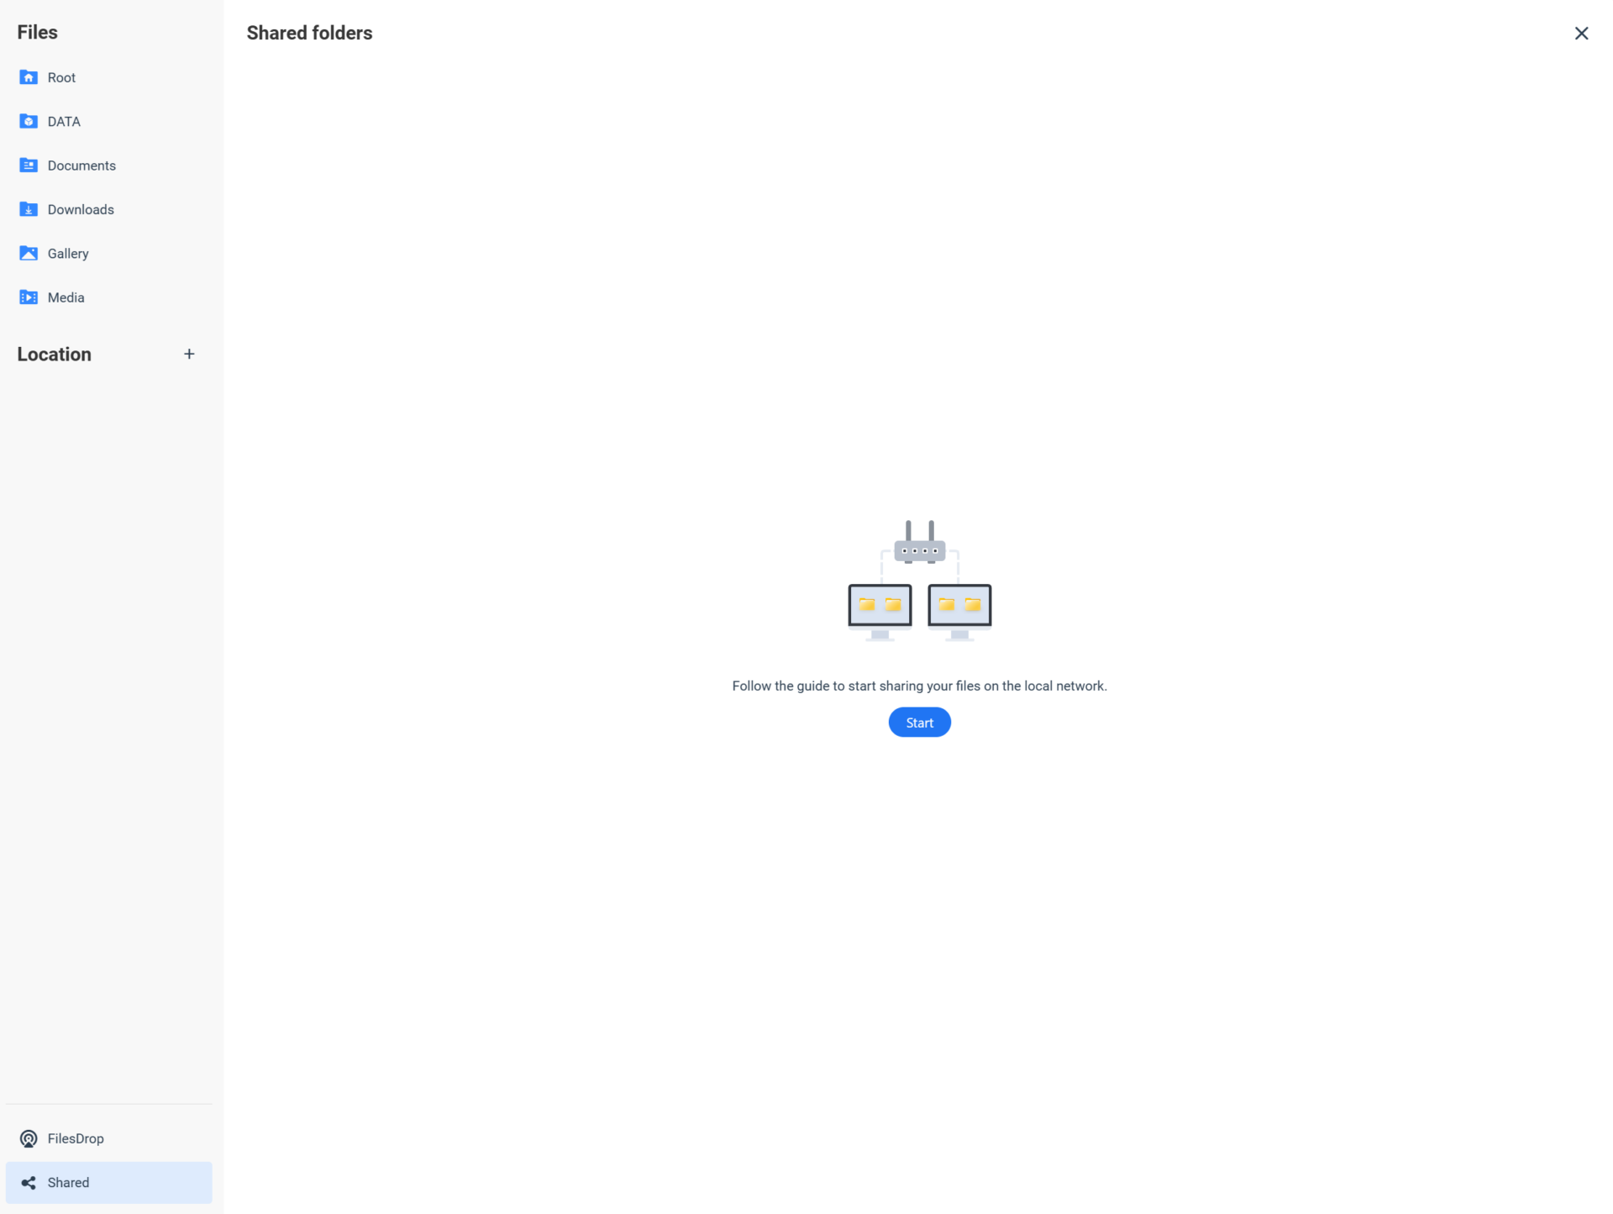Click the Shared network share icon

[28, 1182]
